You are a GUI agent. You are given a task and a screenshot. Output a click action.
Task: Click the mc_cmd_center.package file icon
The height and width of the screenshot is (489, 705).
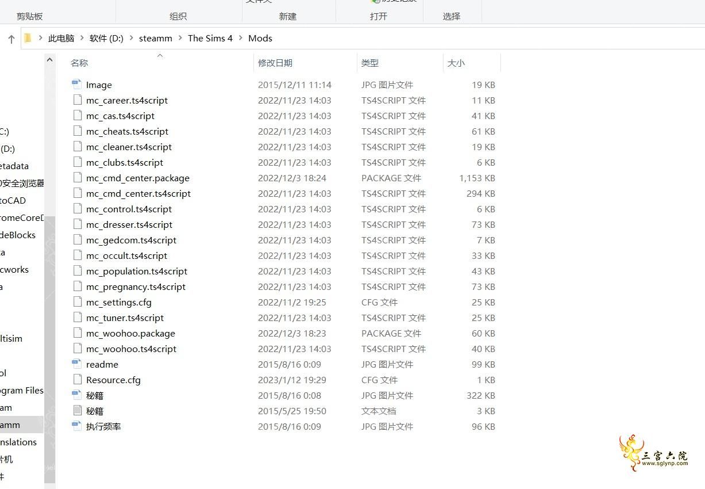pyautogui.click(x=77, y=178)
